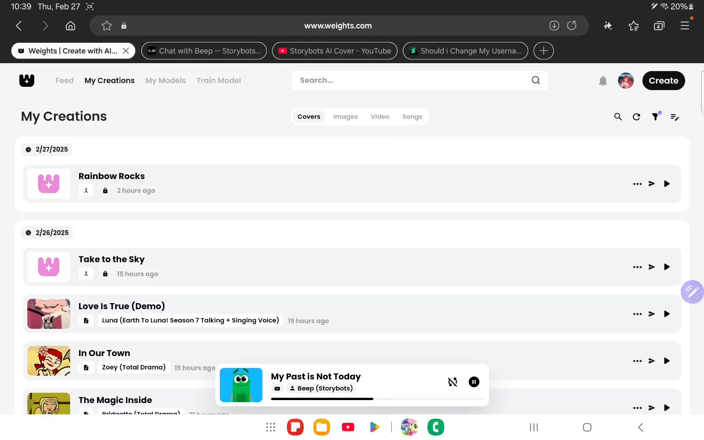This screenshot has height=440, width=704.
Task: Click the Beep (Storybots) model tag in player
Action: click(x=321, y=388)
